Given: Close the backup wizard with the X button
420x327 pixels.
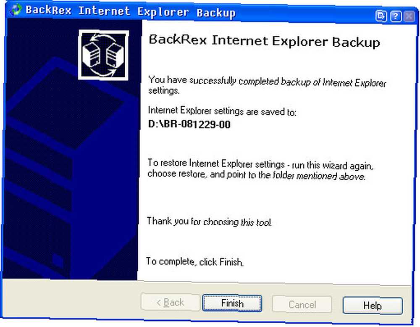Looking at the screenshot, I should pyautogui.click(x=409, y=17).
